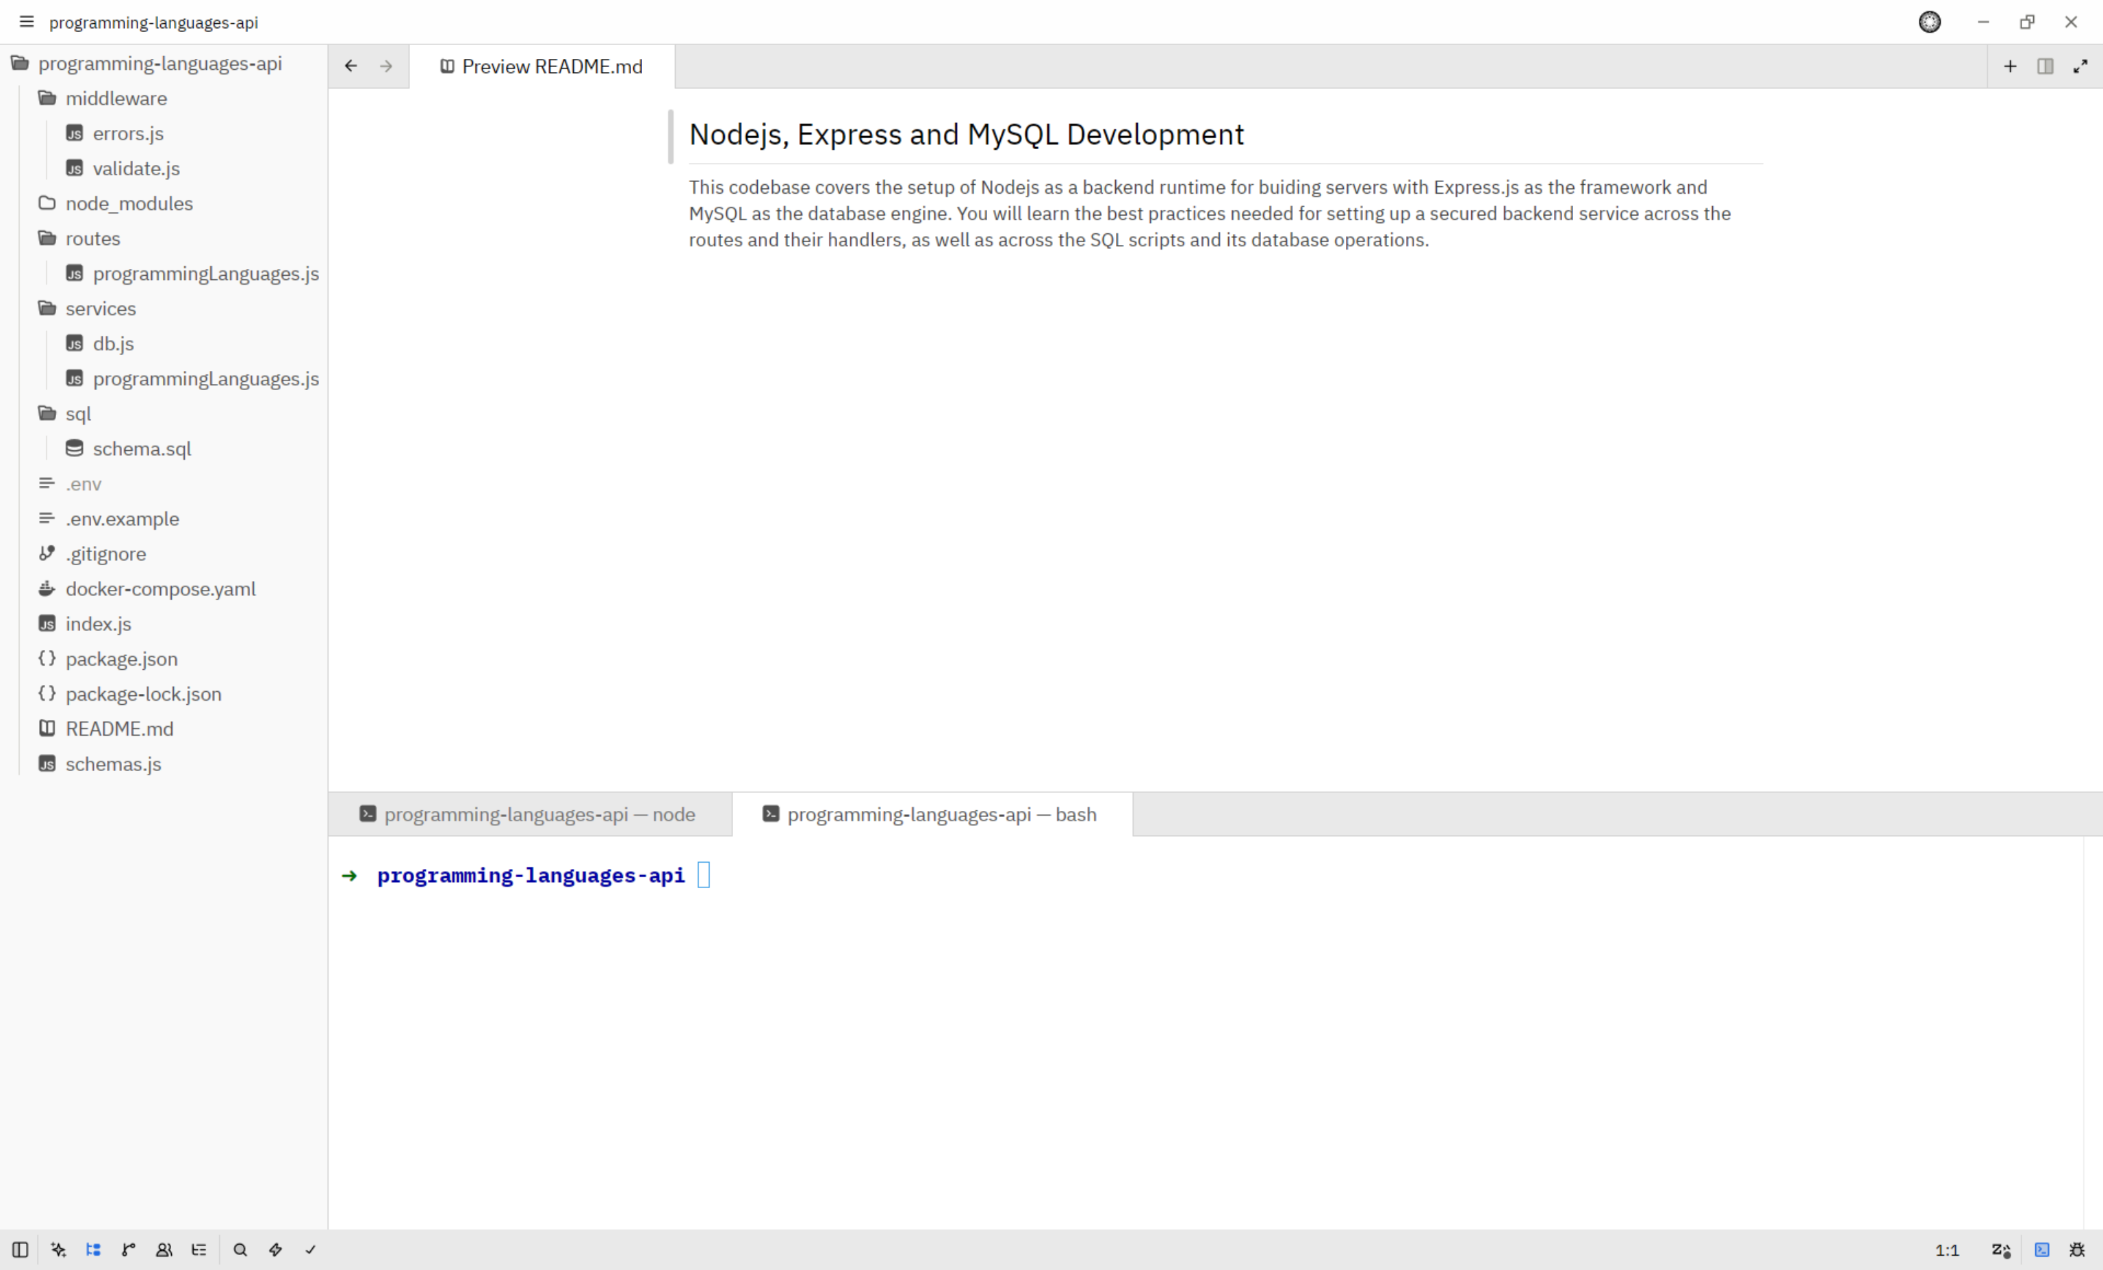Switch to the Preview README.md tab

[x=542, y=66]
